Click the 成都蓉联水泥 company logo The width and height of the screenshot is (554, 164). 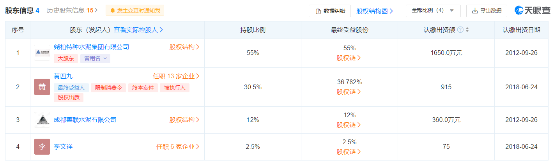coord(42,120)
